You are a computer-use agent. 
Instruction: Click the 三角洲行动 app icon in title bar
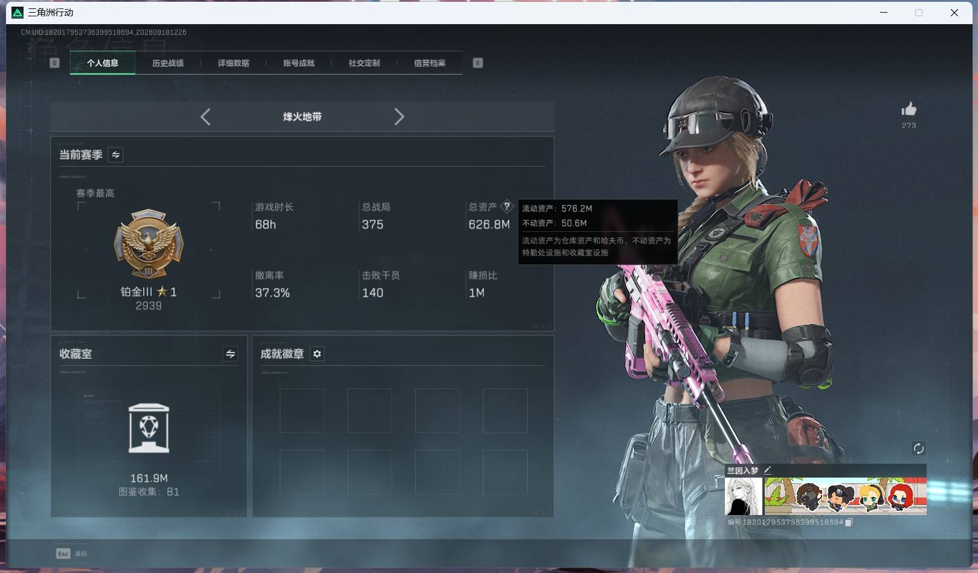18,13
